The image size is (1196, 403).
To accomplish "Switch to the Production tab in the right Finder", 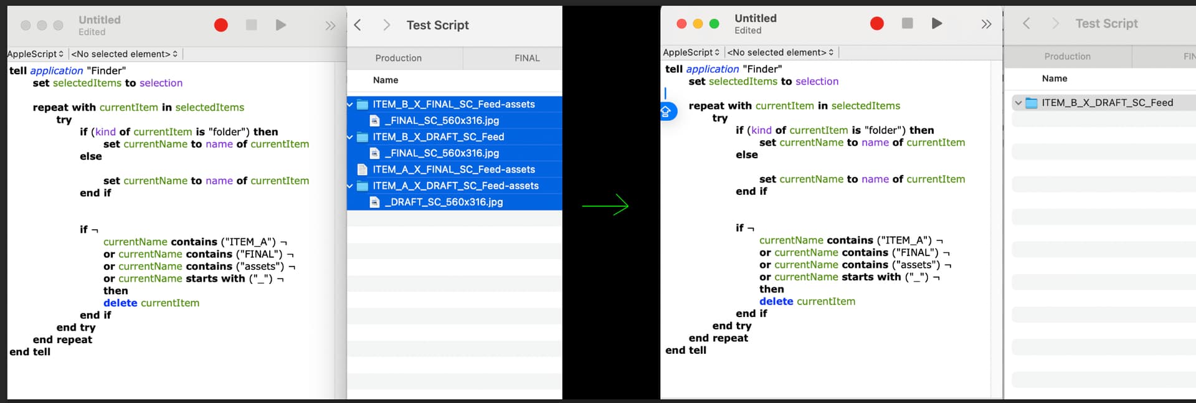I will coord(1068,56).
